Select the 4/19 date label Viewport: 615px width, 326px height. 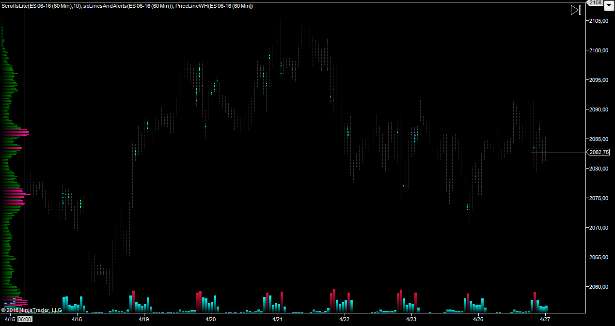[x=143, y=319]
